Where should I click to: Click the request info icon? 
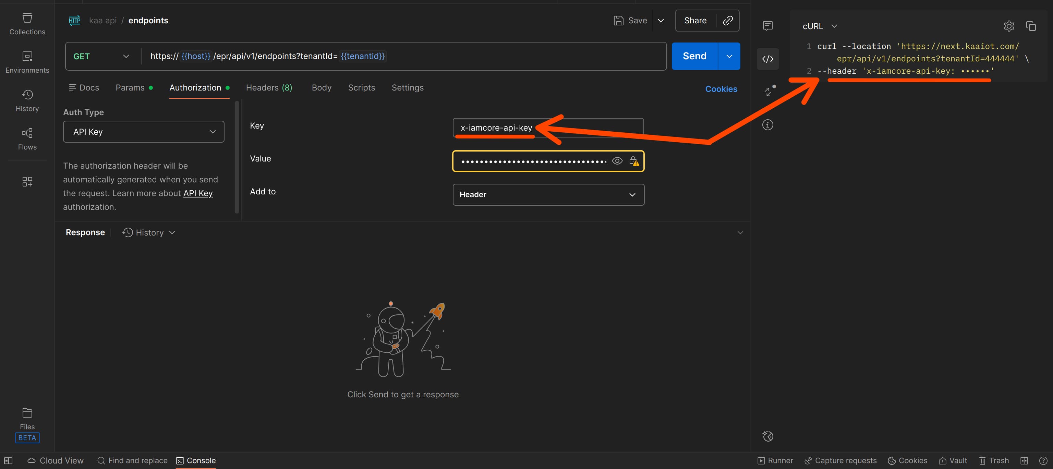pos(767,125)
